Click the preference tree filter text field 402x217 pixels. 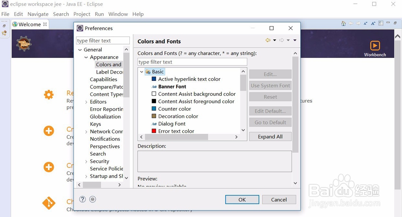tap(103, 41)
